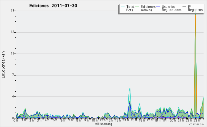Click the 'CC BY-SA 3.0' license text
The height and width of the screenshot is (127, 207).
click(196, 125)
